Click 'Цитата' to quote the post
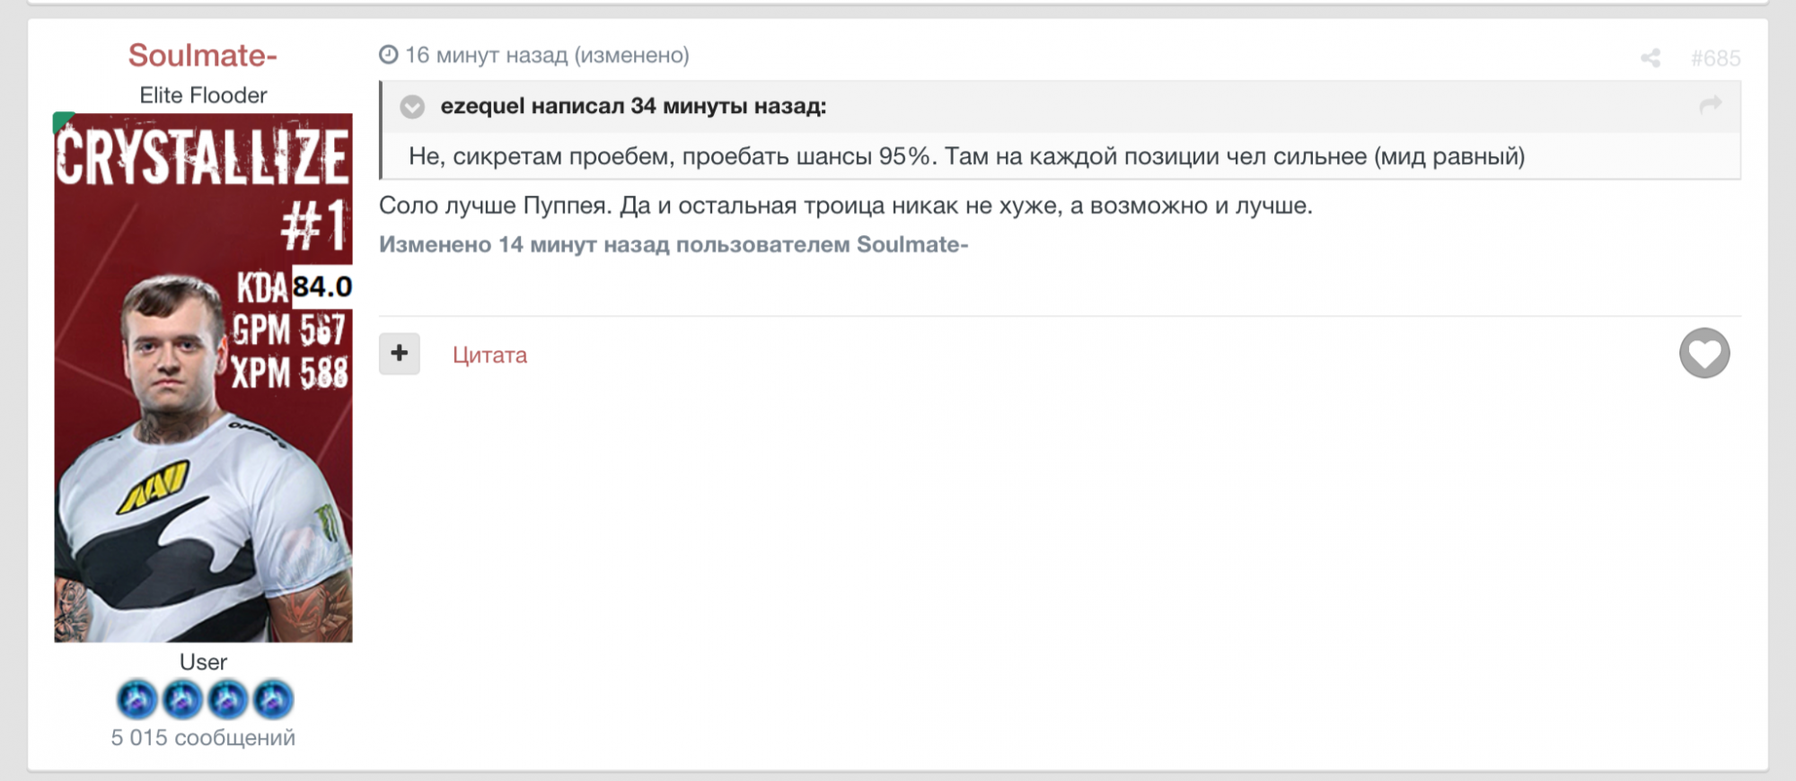 click(x=489, y=355)
